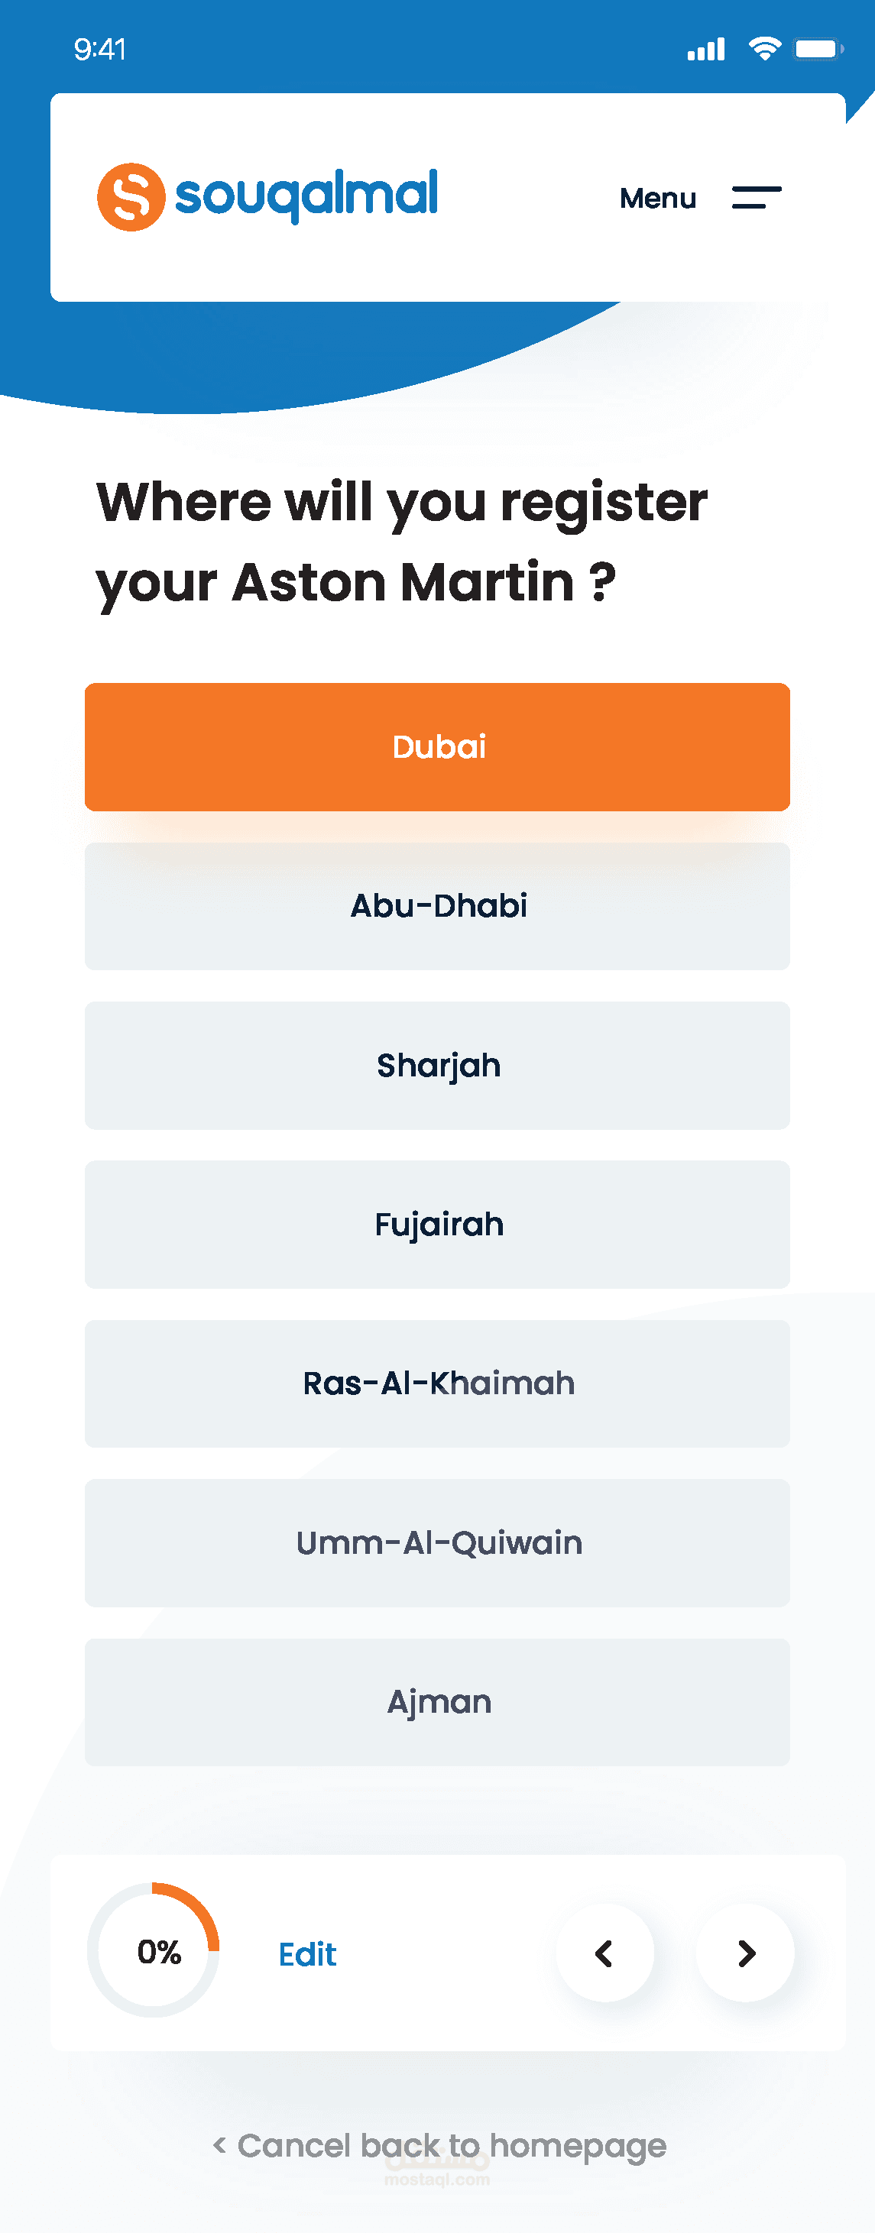The height and width of the screenshot is (2233, 875).
Task: Click the Edit link
Action: 307,1955
